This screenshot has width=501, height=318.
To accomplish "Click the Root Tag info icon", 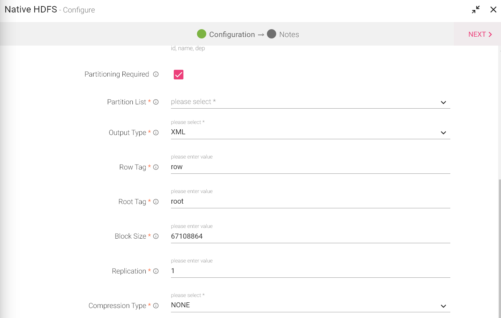I will click(156, 202).
